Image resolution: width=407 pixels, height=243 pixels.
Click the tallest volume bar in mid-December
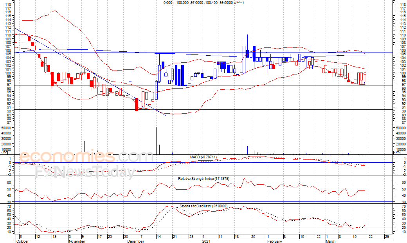(x=157, y=140)
